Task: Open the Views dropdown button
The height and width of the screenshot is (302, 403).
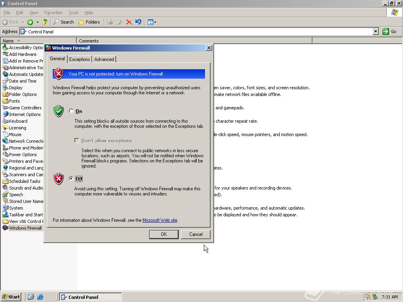Action: tap(152, 22)
